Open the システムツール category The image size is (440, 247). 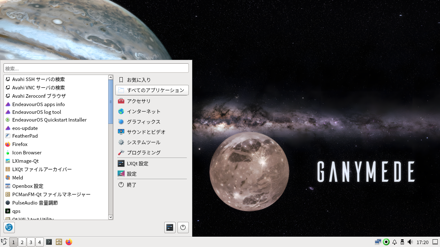click(x=152, y=142)
